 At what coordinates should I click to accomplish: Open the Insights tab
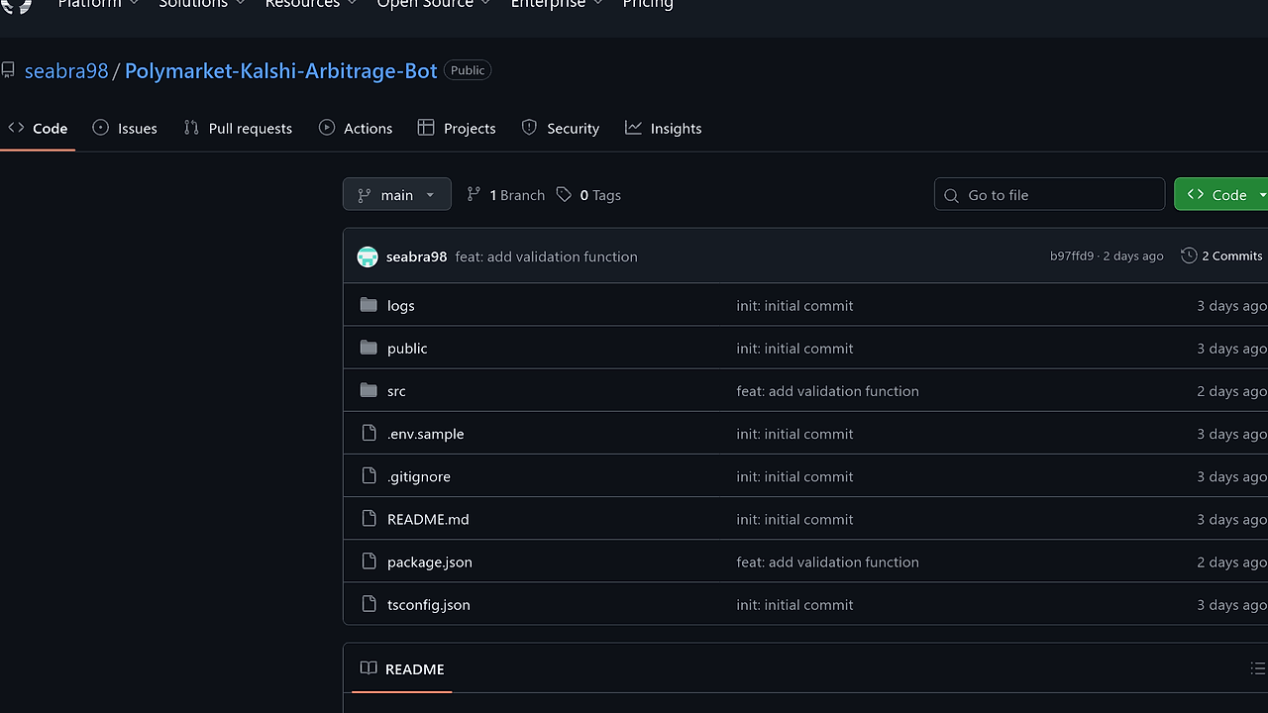pyautogui.click(x=664, y=128)
